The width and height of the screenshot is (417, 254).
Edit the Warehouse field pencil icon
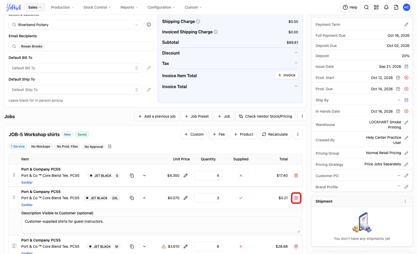(406, 122)
